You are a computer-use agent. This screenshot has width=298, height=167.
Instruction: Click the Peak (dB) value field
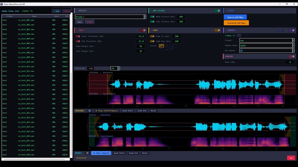click(290, 62)
